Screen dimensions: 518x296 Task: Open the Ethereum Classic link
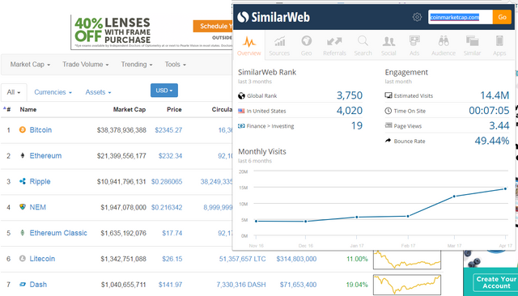[58, 233]
